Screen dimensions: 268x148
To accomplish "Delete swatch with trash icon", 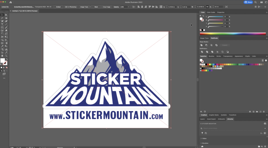I will [264, 112].
